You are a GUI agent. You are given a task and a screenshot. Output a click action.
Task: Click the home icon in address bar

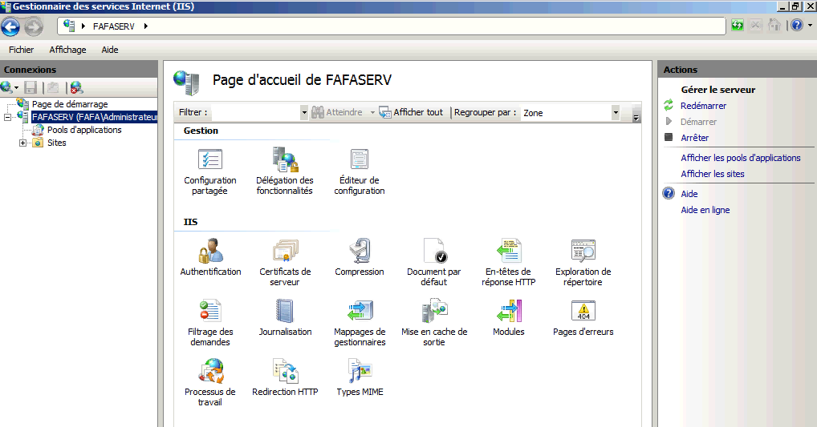(774, 25)
